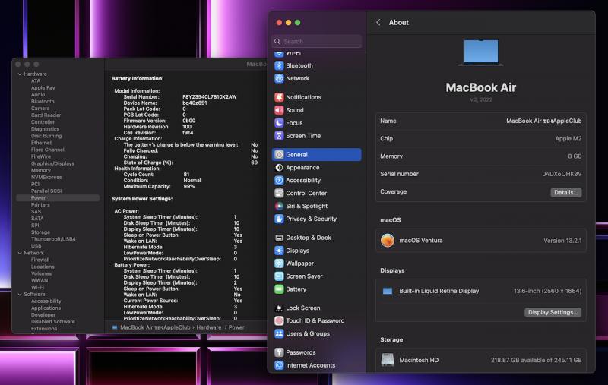The width and height of the screenshot is (608, 385).
Task: Open Network settings icon
Action: (x=279, y=78)
